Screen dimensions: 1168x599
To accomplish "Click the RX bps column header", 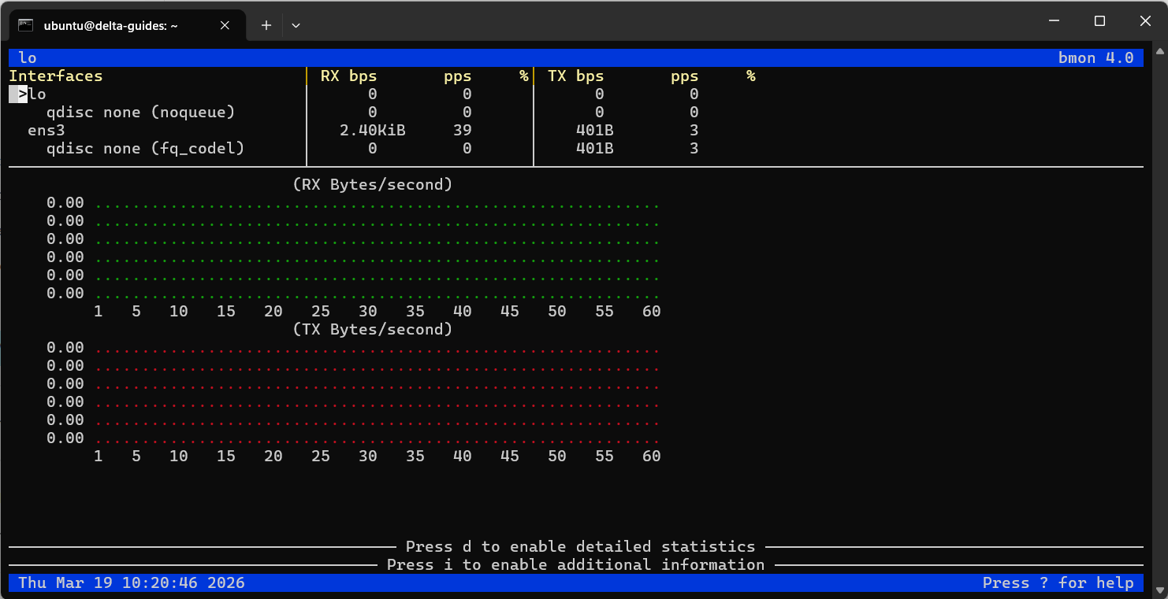I will click(348, 76).
